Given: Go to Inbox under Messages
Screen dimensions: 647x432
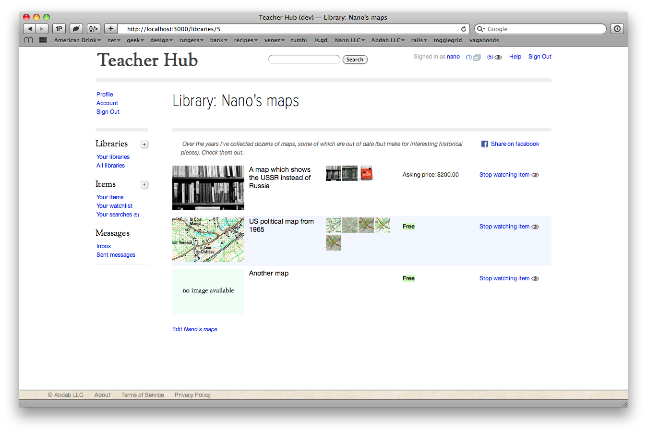Looking at the screenshot, I should tap(104, 246).
